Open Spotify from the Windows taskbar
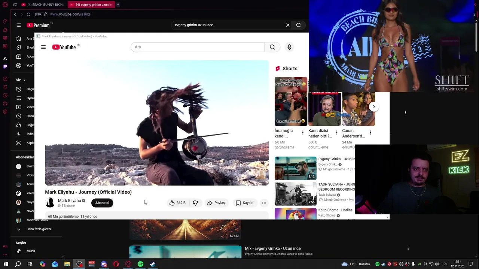This screenshot has width=479, height=269. [x=140, y=264]
